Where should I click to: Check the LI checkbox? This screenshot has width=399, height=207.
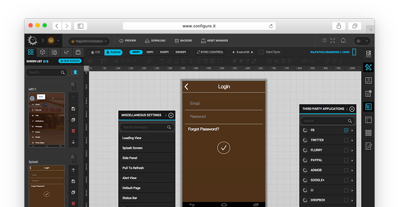click(346, 190)
